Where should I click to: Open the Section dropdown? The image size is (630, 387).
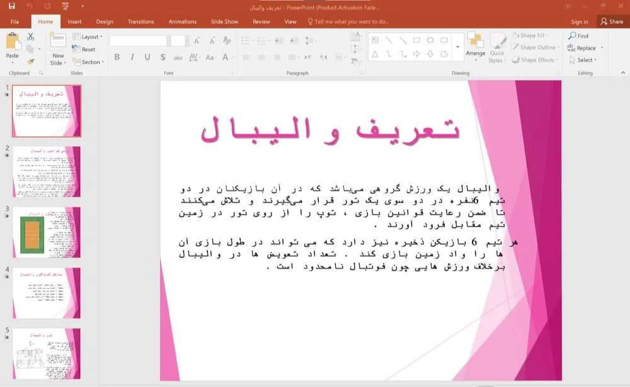point(88,62)
